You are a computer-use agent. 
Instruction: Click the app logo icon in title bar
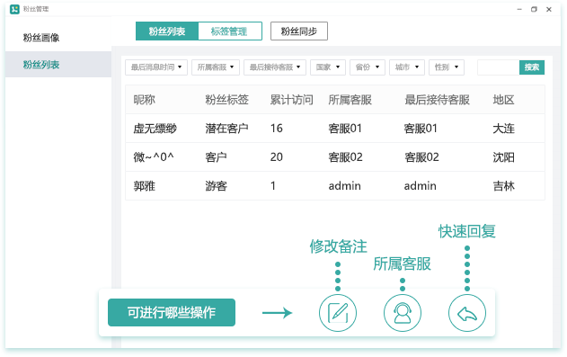click(x=14, y=9)
